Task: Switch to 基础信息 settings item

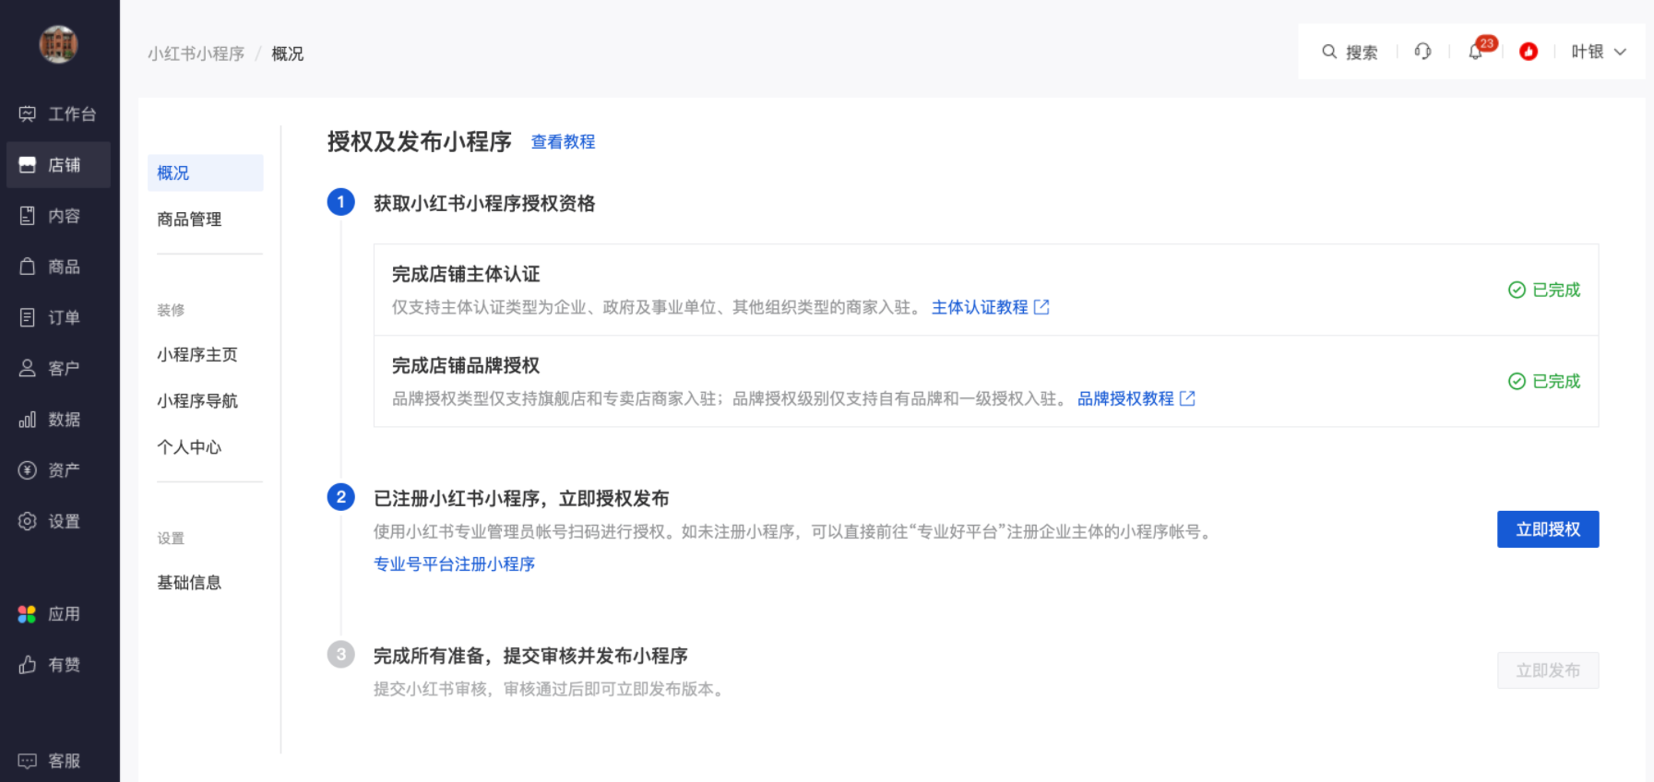Action: point(189,583)
